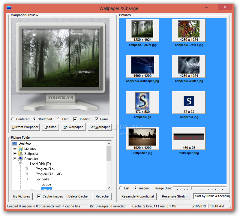
Task: Click the 5/10/2013 date in status bar
Action: coord(199,206)
